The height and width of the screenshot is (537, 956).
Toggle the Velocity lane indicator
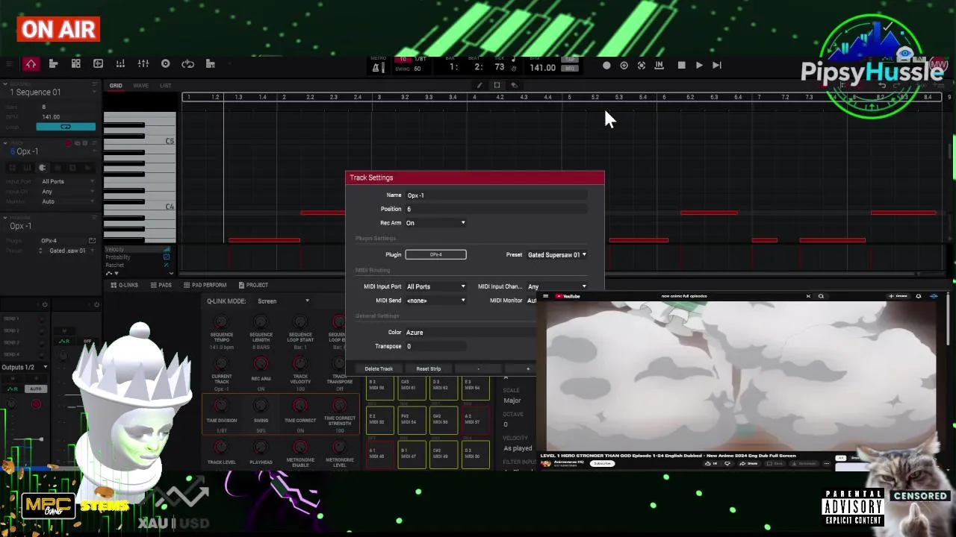coord(167,249)
